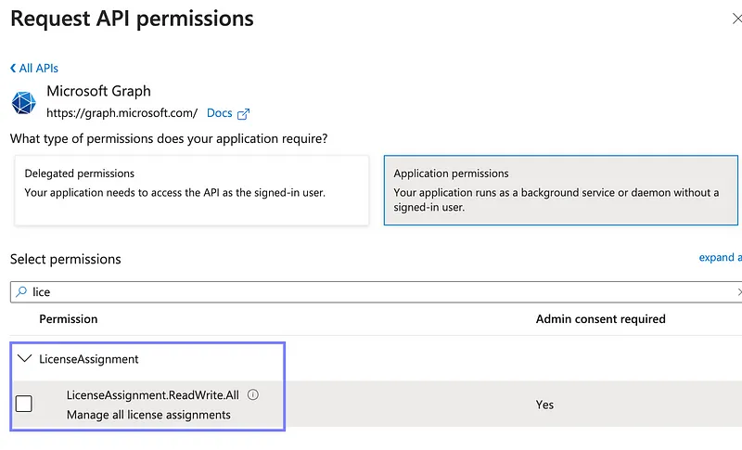Clear the permissions search with the X icon
The width and height of the screenshot is (742, 450).
tap(738, 292)
